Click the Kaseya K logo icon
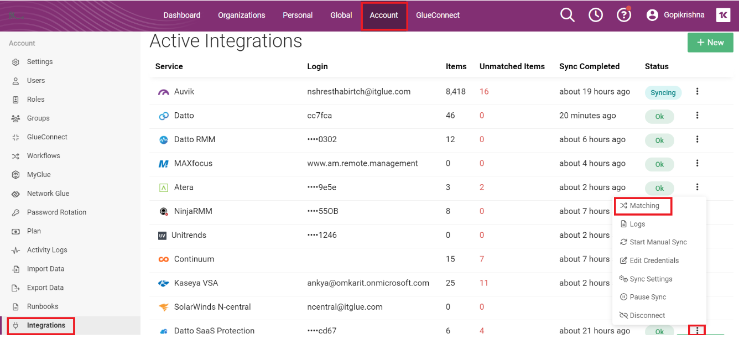The width and height of the screenshot is (739, 339). click(x=724, y=15)
